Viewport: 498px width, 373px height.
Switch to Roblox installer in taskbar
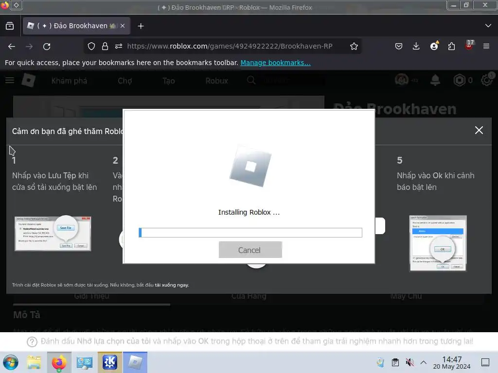(135, 362)
